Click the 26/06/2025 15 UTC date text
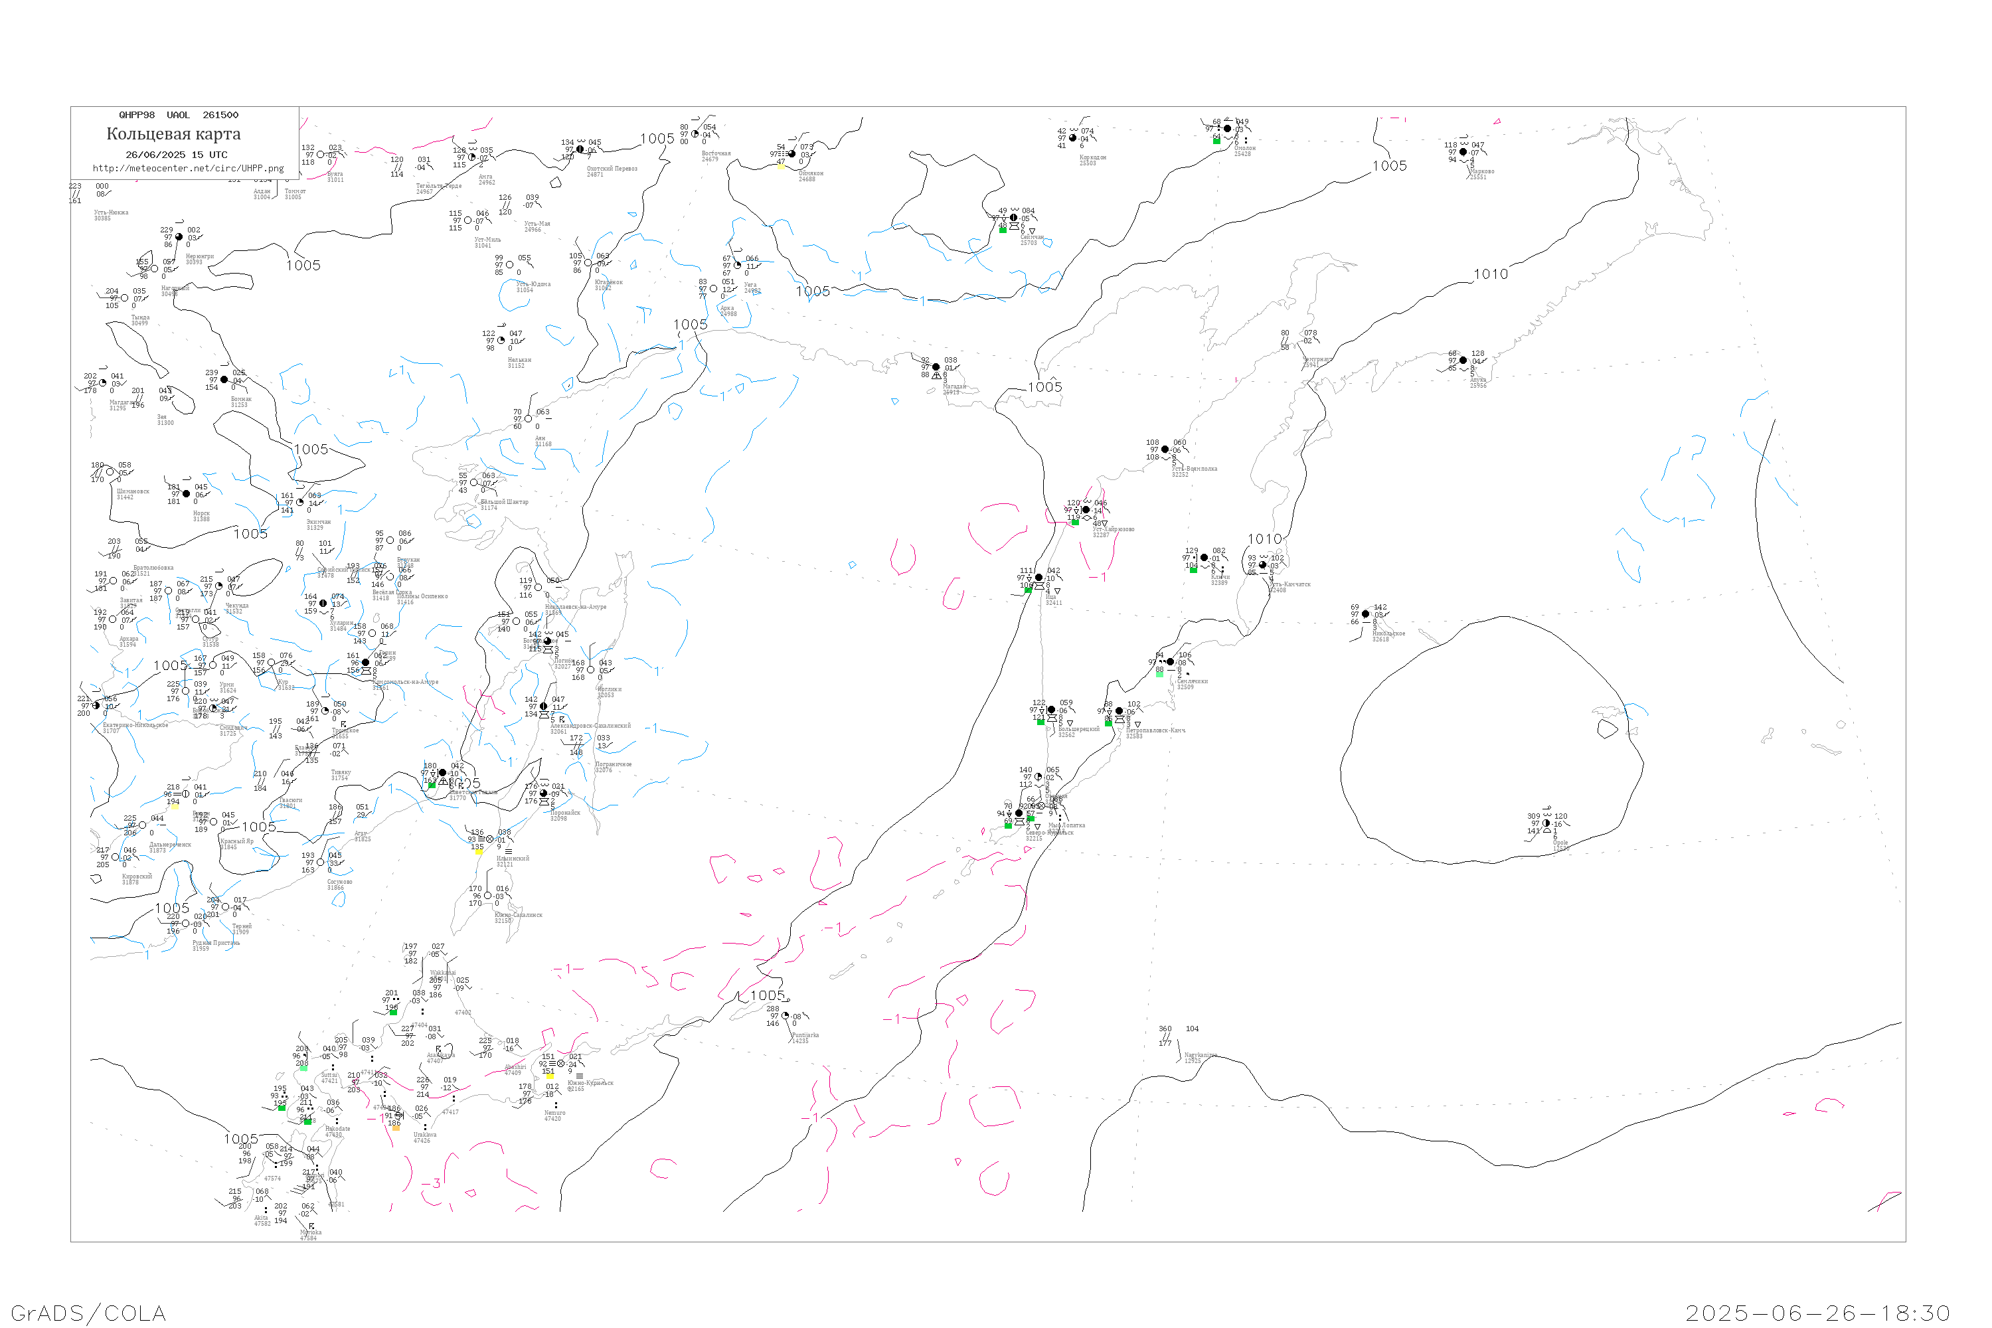This screenshot has height=1328, width=1992. tap(176, 155)
